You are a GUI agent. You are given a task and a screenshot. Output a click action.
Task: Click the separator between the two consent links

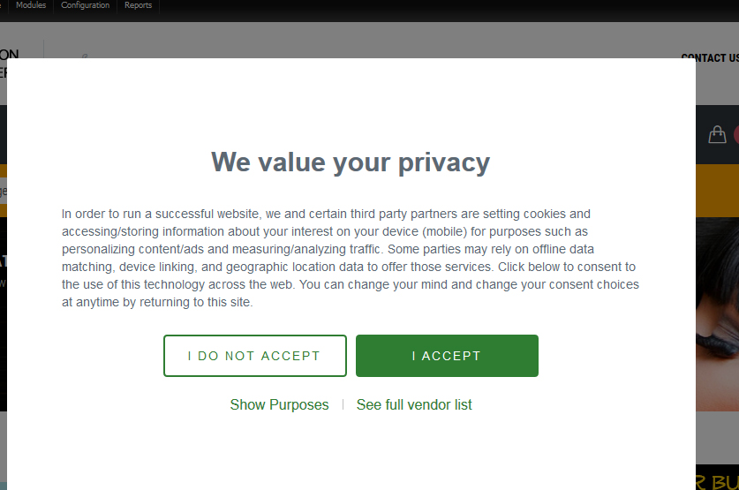click(343, 405)
